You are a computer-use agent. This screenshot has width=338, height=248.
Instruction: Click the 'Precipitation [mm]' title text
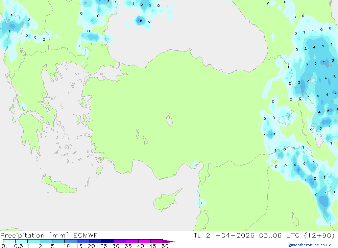point(34,235)
